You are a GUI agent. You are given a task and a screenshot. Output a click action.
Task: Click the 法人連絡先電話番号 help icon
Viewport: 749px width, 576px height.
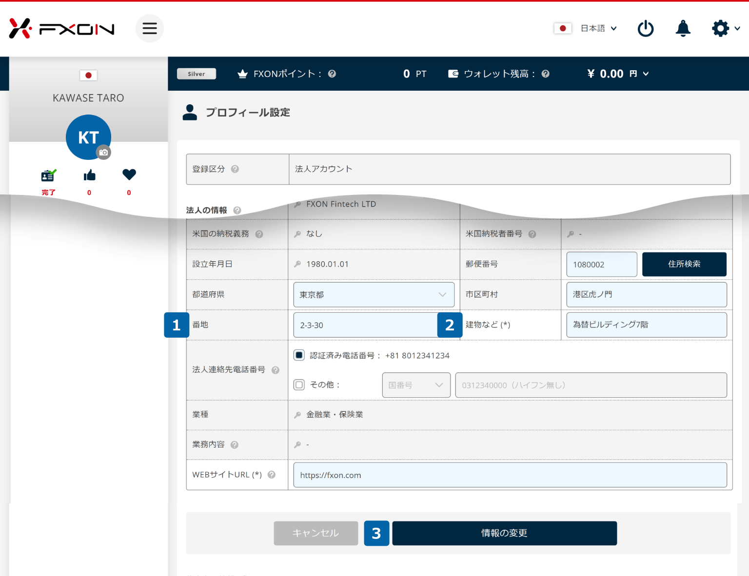point(276,370)
